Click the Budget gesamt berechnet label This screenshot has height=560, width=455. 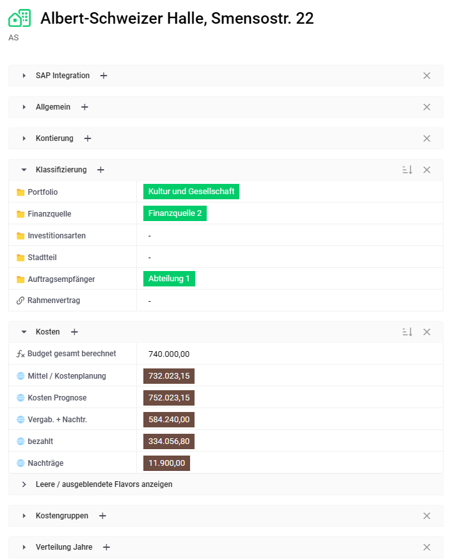pos(72,354)
